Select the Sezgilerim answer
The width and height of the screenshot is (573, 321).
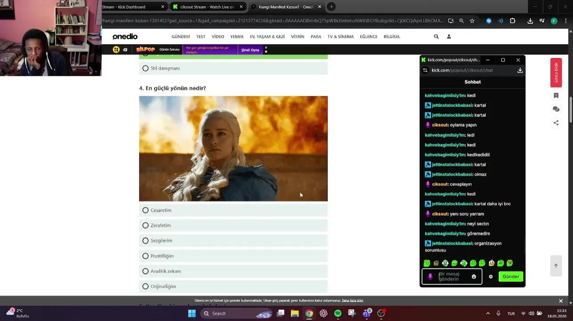pyautogui.click(x=233, y=241)
